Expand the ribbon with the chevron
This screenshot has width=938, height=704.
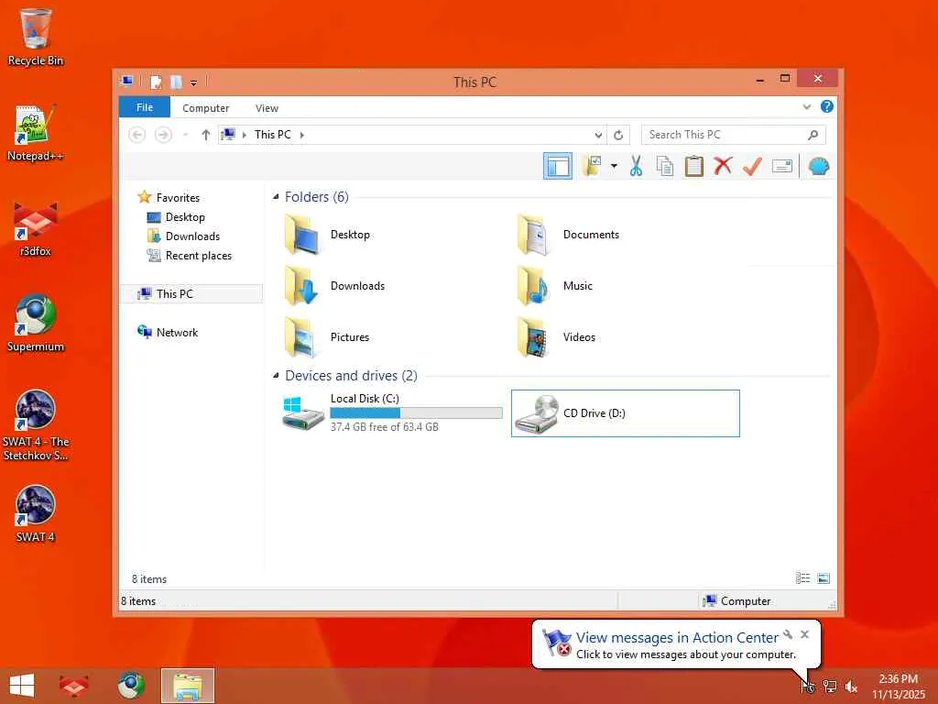tap(806, 107)
